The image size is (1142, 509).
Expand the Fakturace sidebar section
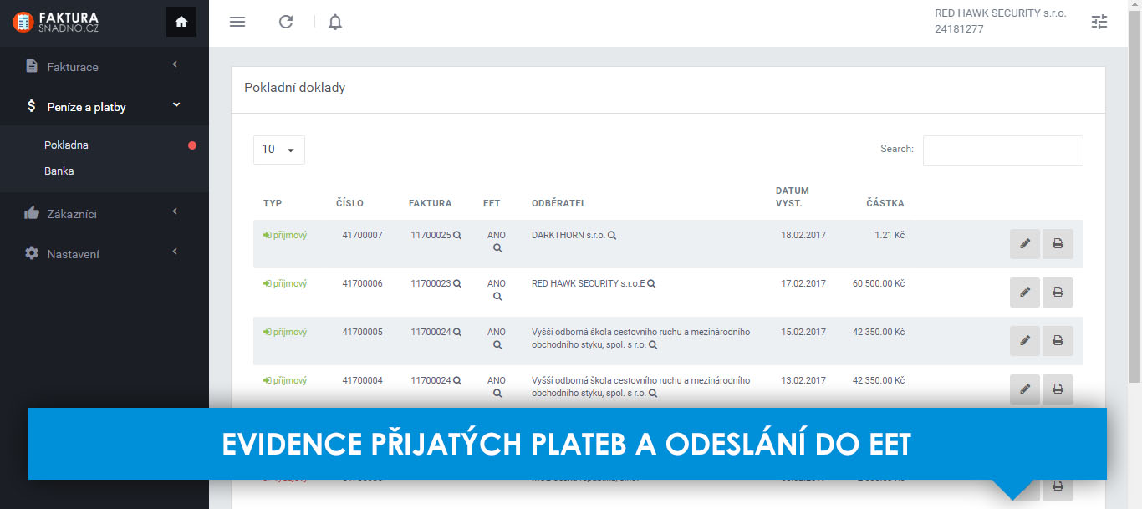(73, 67)
